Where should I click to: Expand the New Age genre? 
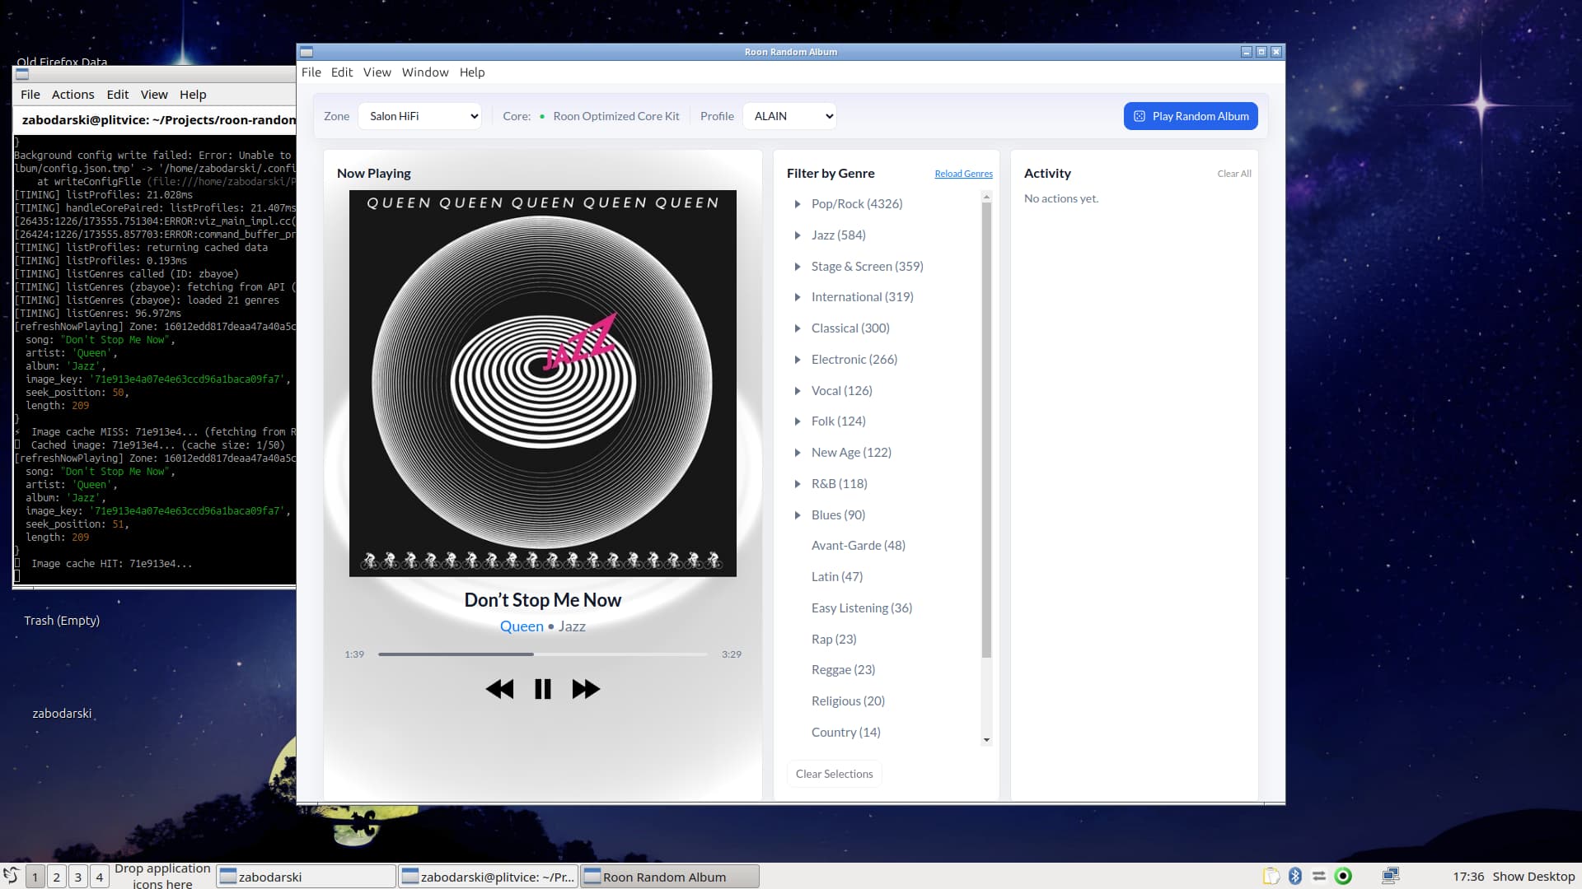click(x=798, y=453)
